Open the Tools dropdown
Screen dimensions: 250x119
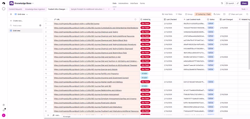point(244,9)
